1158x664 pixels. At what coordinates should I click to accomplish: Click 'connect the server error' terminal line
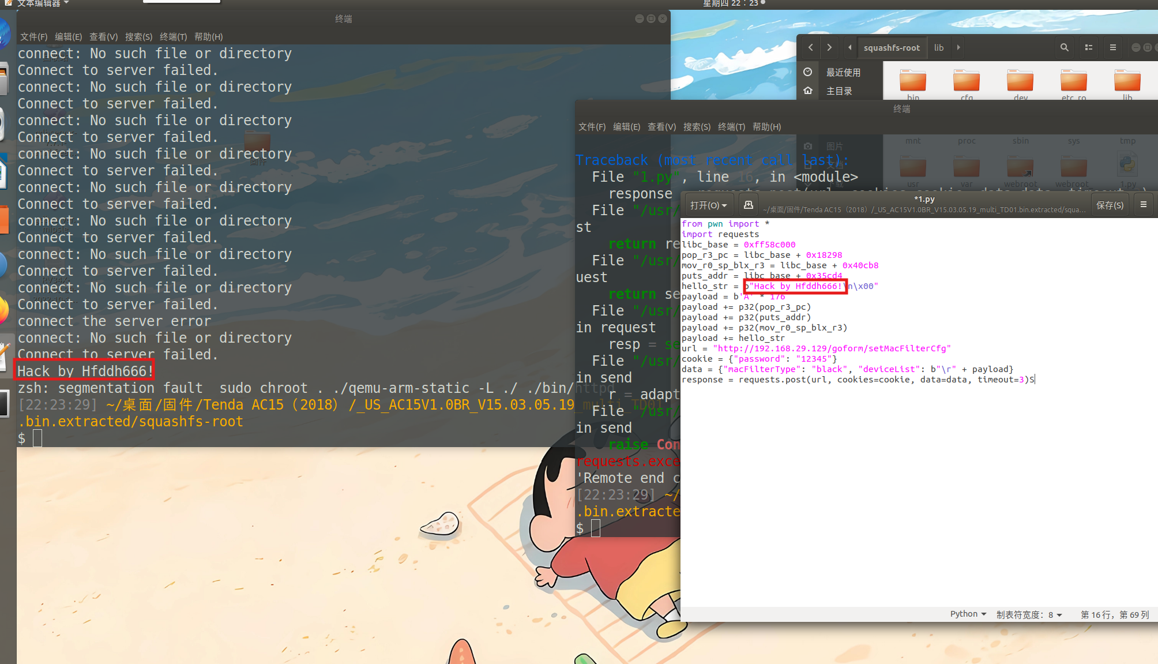point(114,321)
